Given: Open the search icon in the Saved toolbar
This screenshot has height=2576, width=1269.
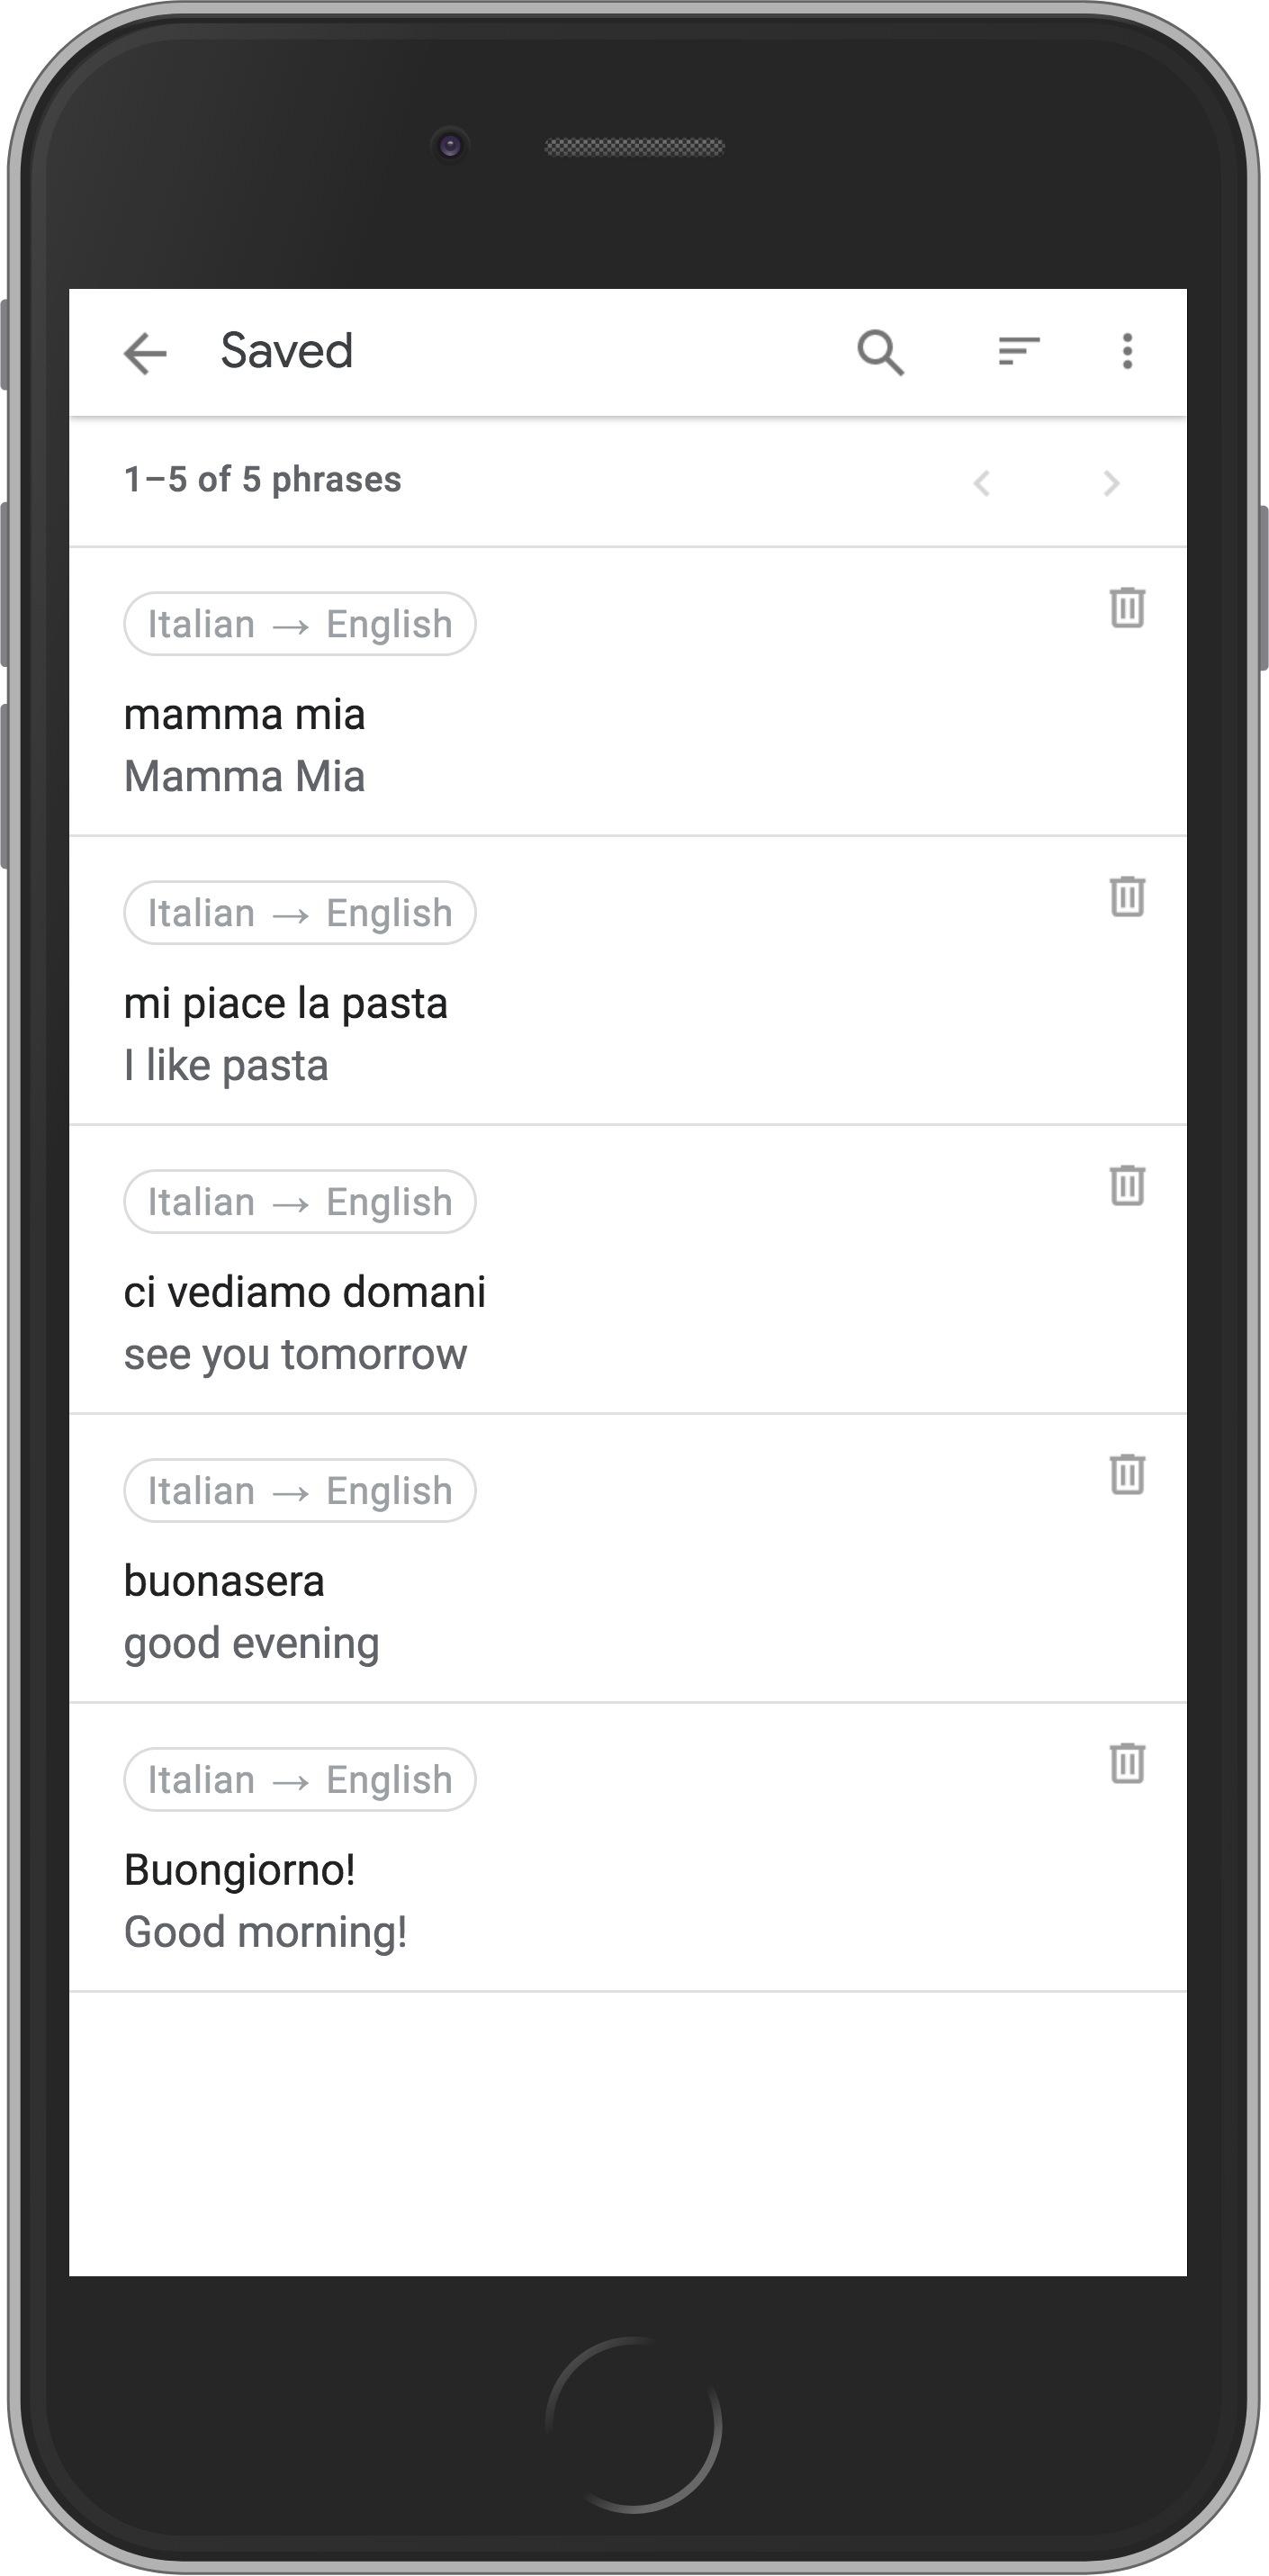Looking at the screenshot, I should (x=880, y=352).
